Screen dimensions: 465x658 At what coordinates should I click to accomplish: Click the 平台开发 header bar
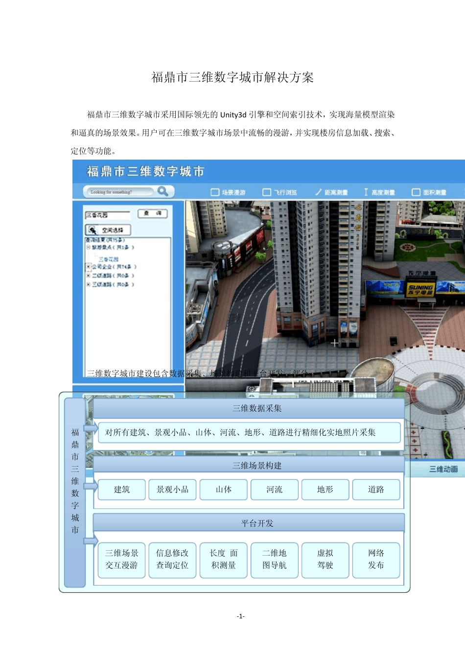coord(249,523)
